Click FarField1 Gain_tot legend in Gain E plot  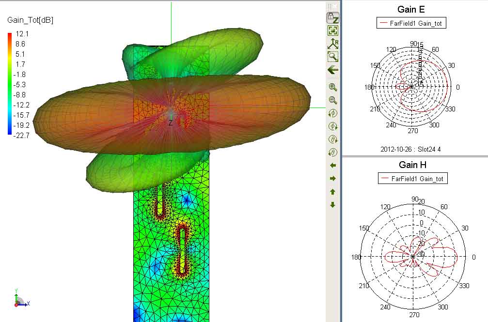pyautogui.click(x=411, y=23)
